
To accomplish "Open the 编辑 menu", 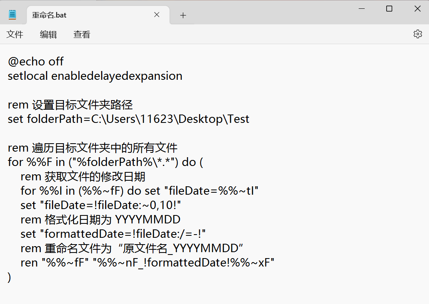I will tap(48, 35).
